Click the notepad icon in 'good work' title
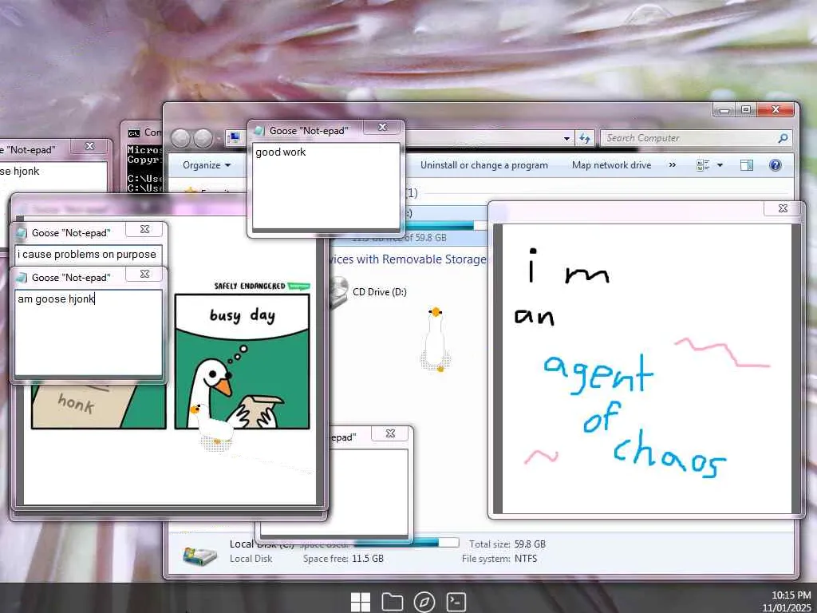This screenshot has width=817, height=613. pos(259,131)
